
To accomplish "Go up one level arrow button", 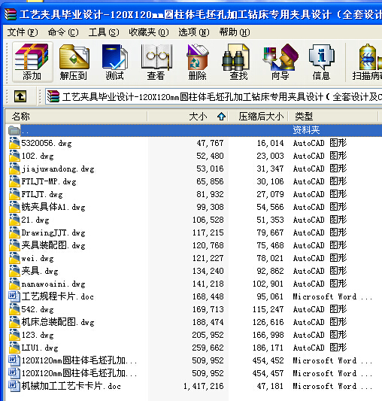I will [20, 96].
